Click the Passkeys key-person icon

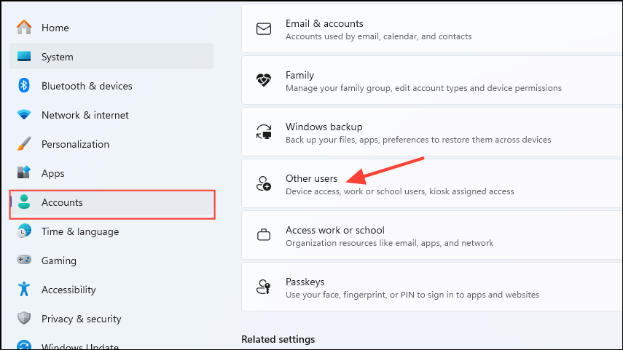coord(264,287)
